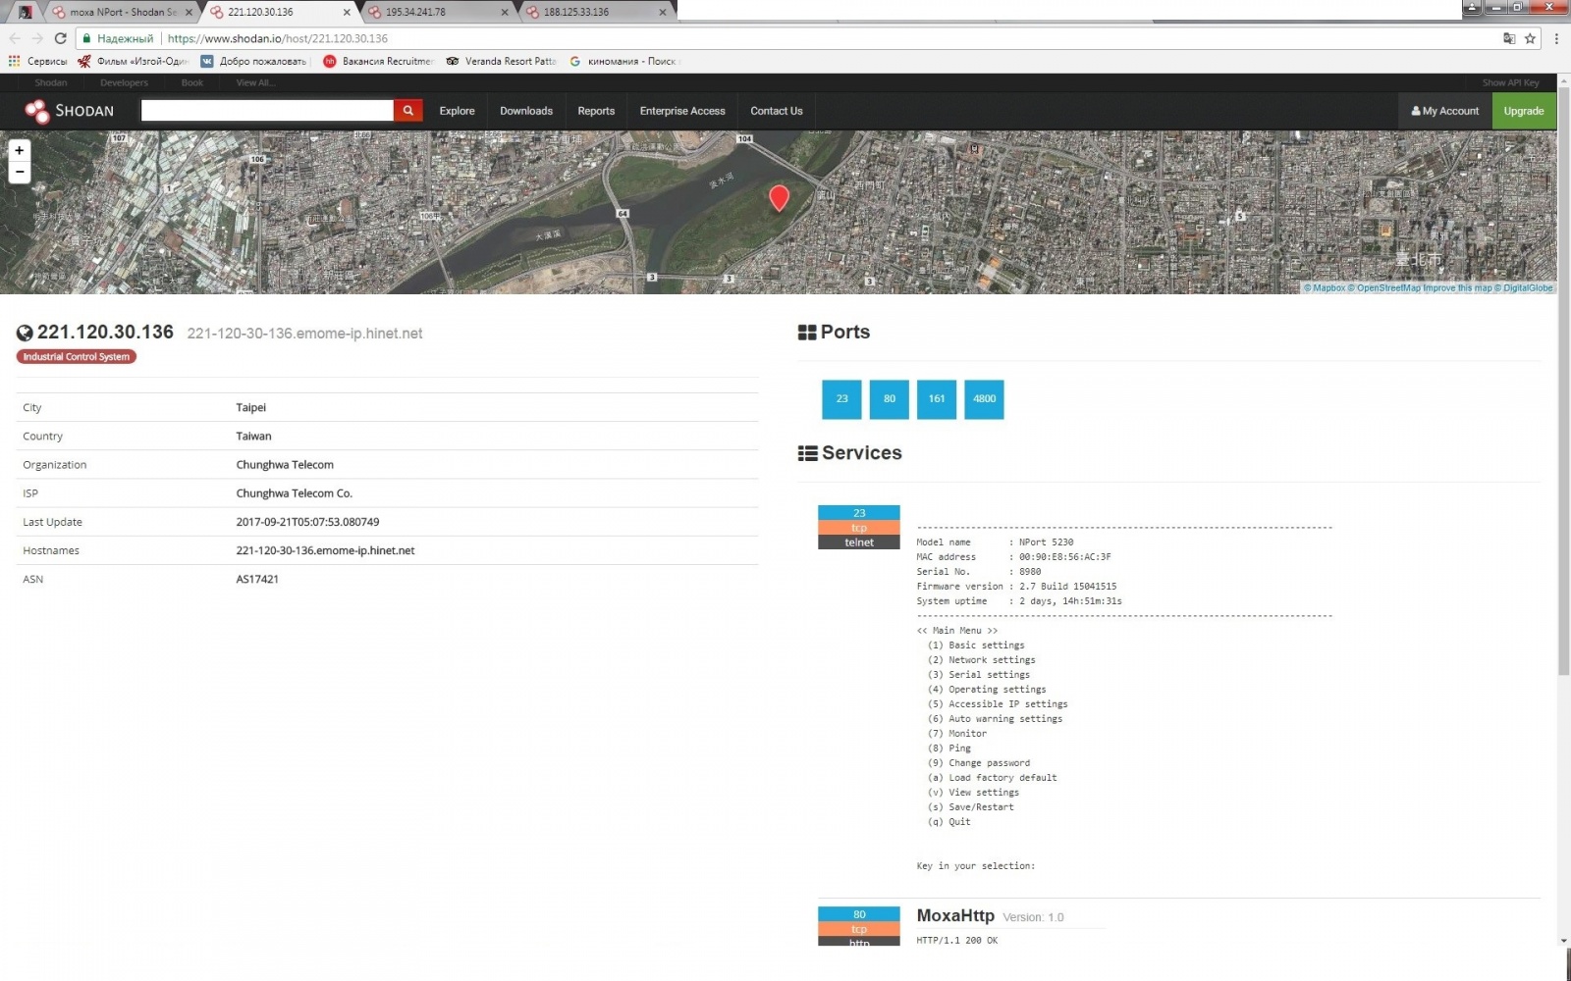
Task: Open киномания Поиск bookmark
Action: pyautogui.click(x=623, y=61)
